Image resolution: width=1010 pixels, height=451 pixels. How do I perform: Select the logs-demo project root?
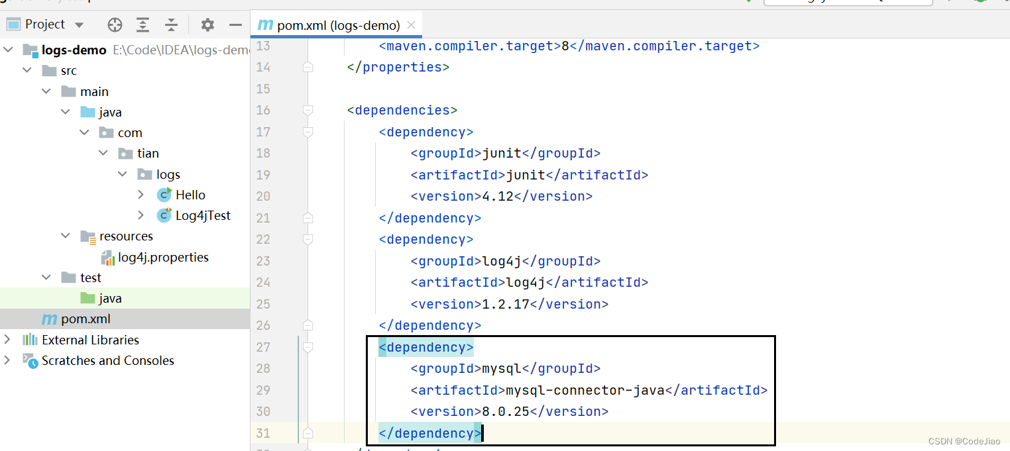pos(74,50)
